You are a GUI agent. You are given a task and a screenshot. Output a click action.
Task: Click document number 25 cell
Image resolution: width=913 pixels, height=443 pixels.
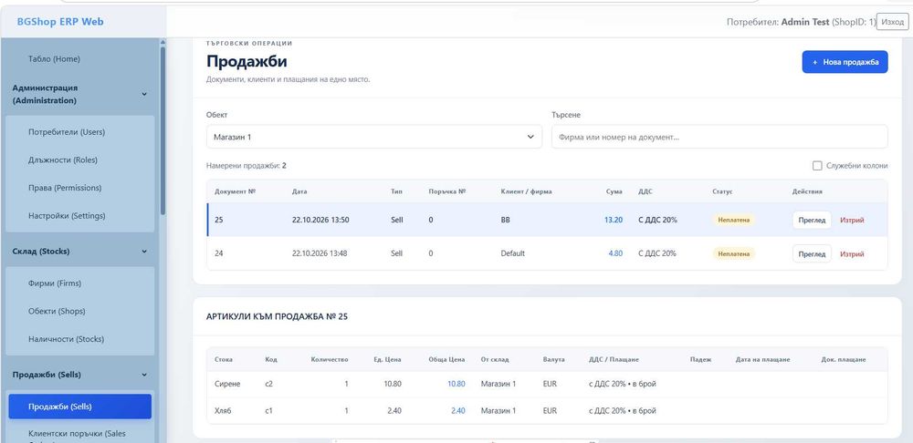pos(218,220)
